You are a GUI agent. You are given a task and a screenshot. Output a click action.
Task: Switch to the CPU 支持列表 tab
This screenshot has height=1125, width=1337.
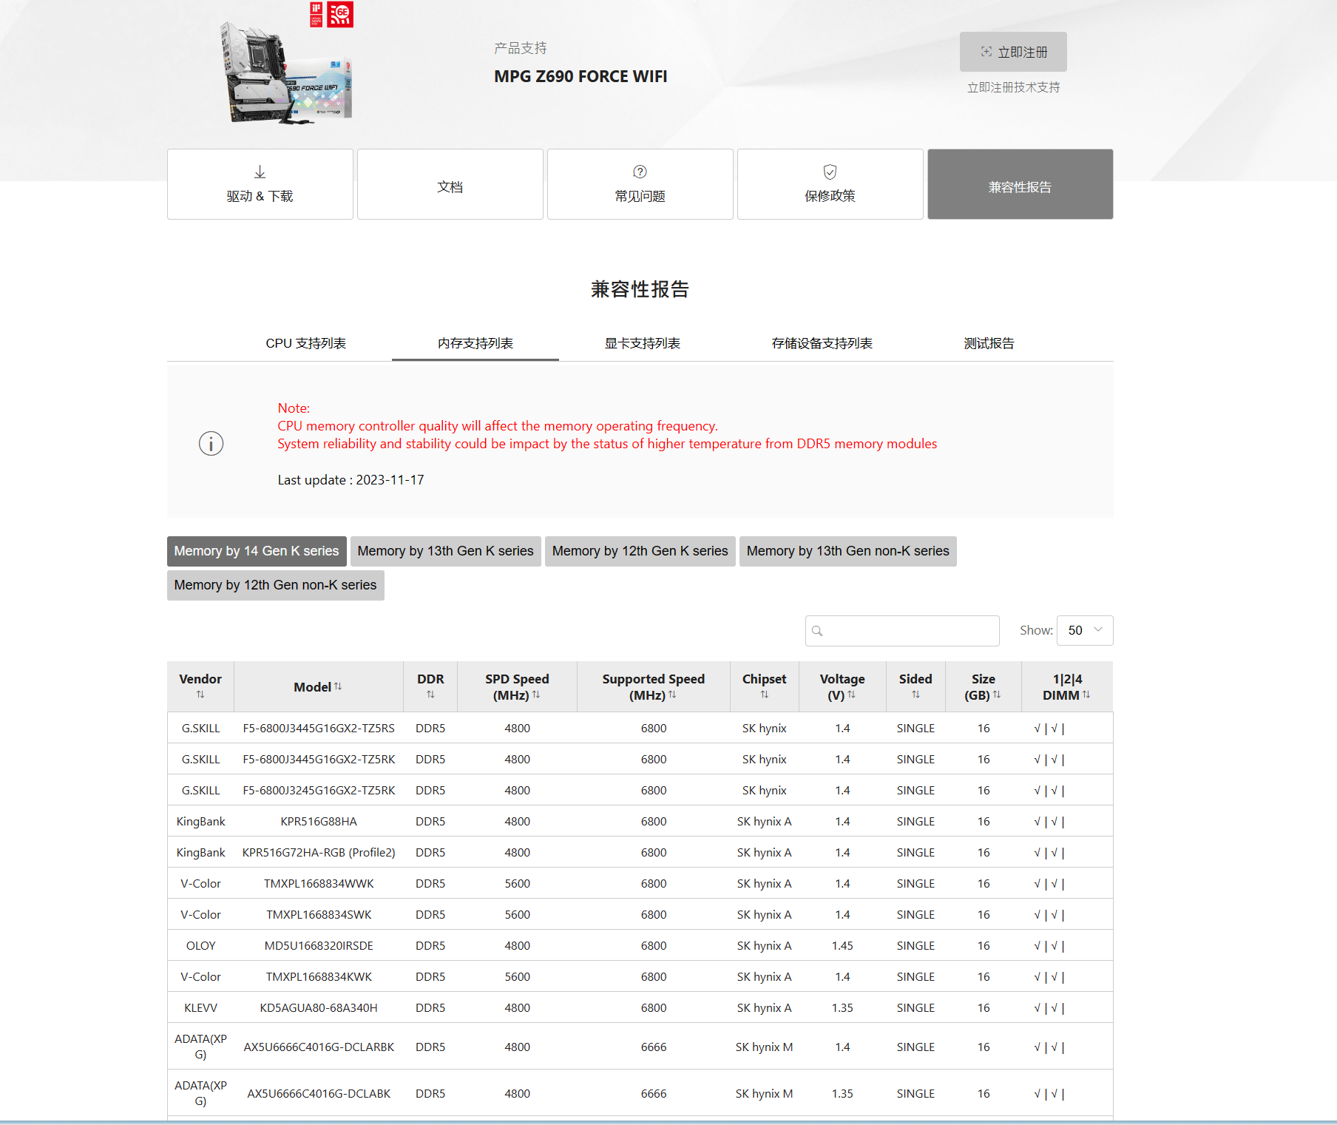tap(307, 342)
